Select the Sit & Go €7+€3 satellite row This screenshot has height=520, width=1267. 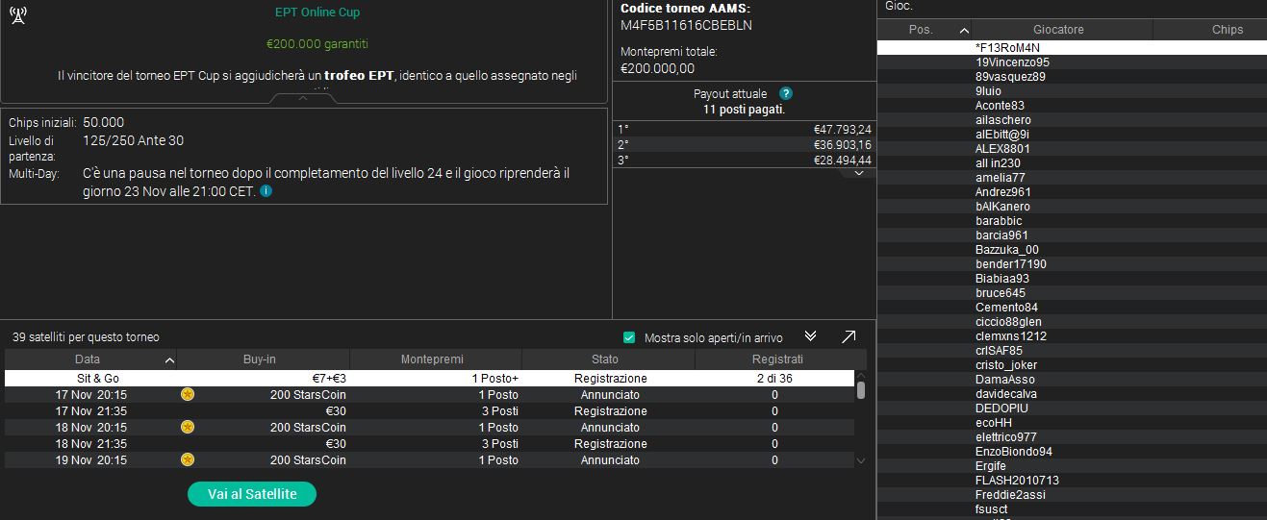(429, 379)
